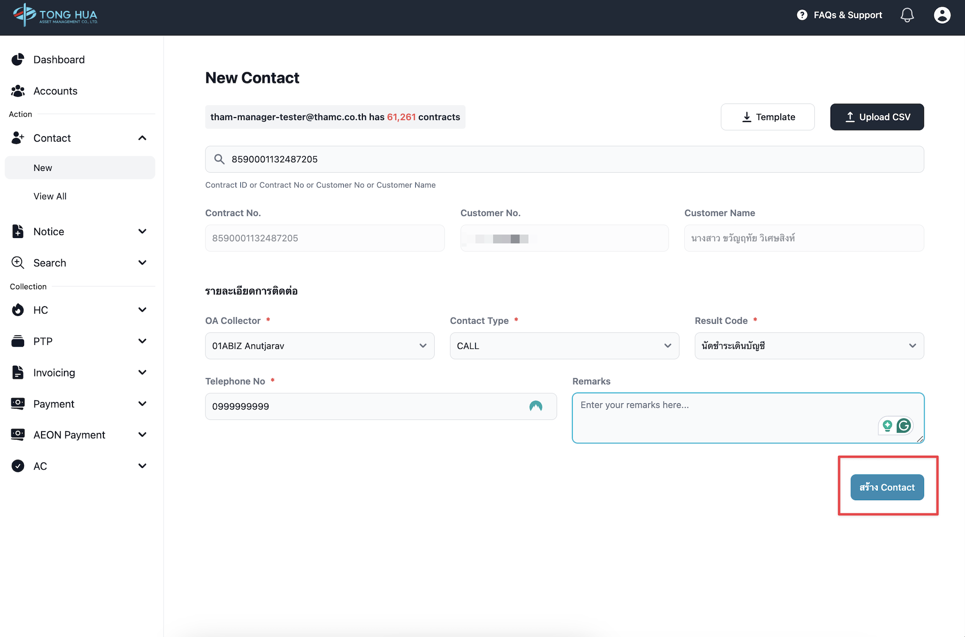This screenshot has width=965, height=637.
Task: Click the Tong Hua logo
Action: 55,15
